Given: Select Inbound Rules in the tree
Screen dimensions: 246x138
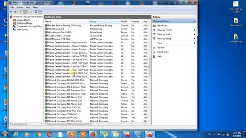Looking at the screenshot, I should [x=23, y=20].
